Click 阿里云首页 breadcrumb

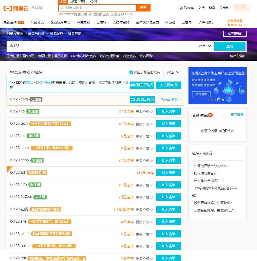coord(15,34)
